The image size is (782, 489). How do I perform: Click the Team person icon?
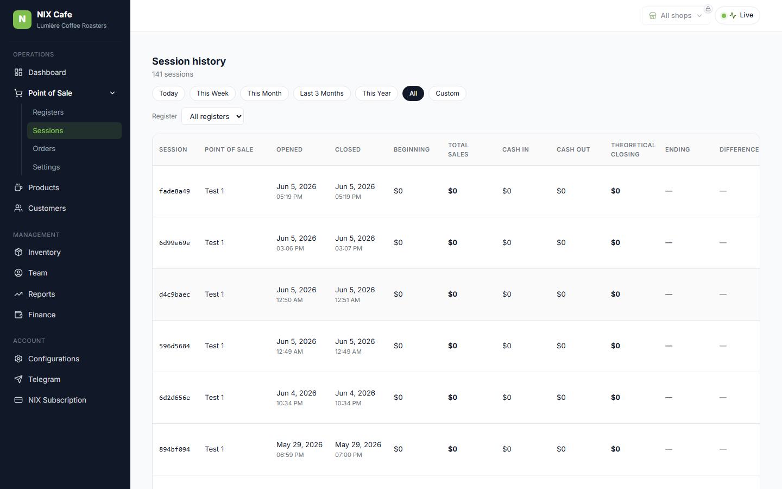tap(18, 273)
